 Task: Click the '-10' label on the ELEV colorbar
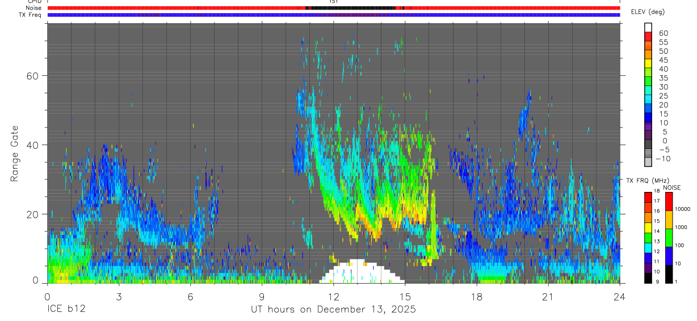662,159
